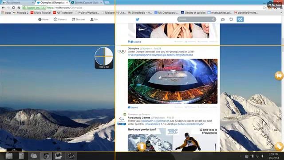
Task: Switch to the Screen Capture browser tab
Action: [x=86, y=3]
